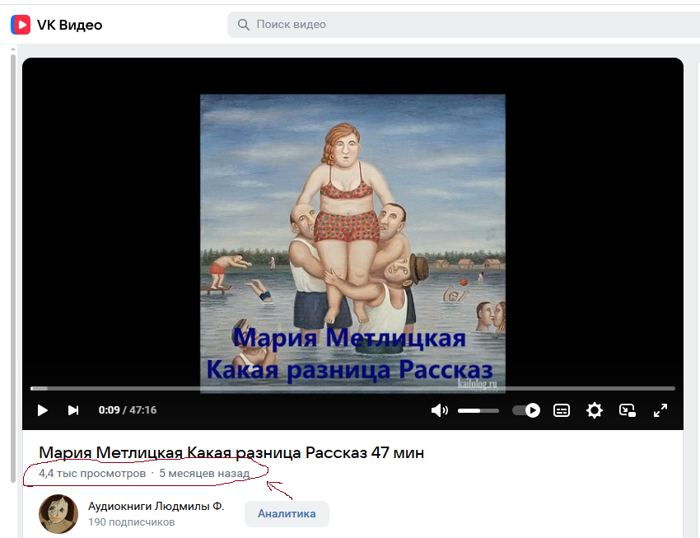Mute the video volume icon
Image resolution: width=700 pixels, height=538 pixels.
pyautogui.click(x=439, y=409)
